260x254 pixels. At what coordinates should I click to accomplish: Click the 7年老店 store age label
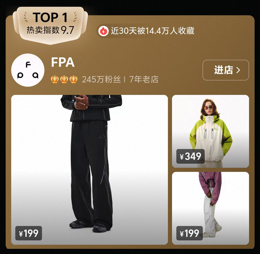[144, 79]
